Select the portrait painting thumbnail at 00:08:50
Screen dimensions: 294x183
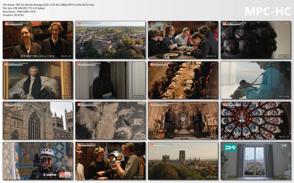click(38, 80)
